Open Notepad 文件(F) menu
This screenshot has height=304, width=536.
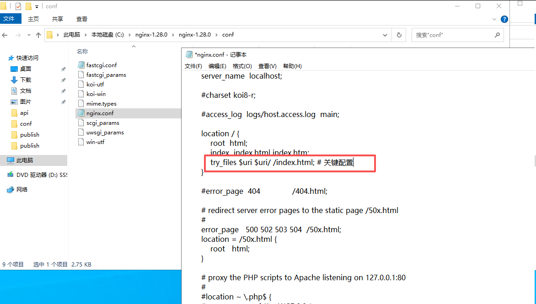[x=193, y=66]
